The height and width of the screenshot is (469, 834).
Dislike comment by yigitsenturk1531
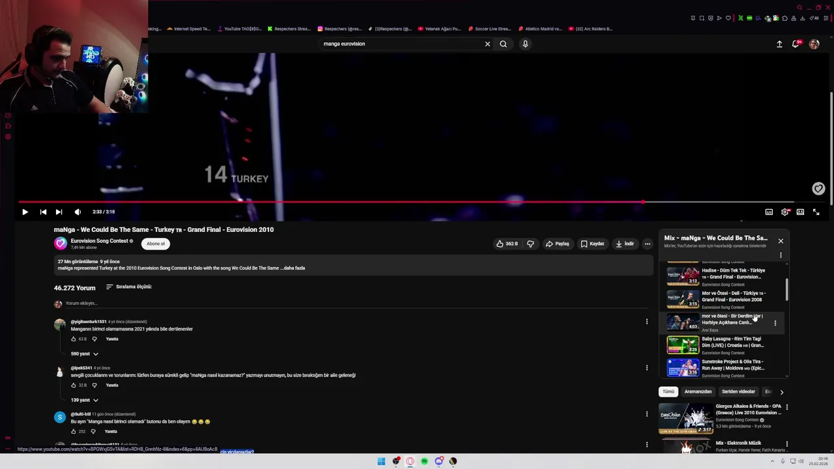click(94, 339)
